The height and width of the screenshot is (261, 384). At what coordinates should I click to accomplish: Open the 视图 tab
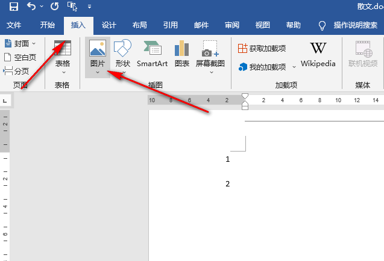(263, 25)
